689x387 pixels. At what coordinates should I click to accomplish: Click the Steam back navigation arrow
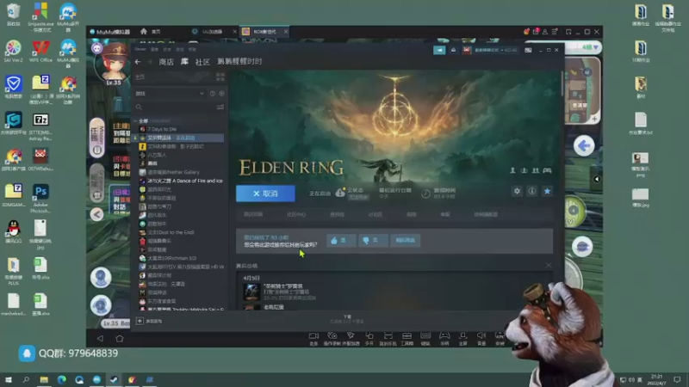pos(138,62)
